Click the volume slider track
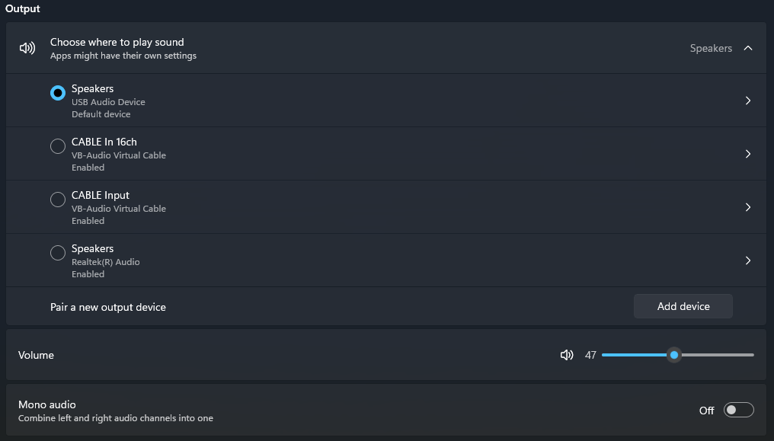 pyautogui.click(x=716, y=355)
